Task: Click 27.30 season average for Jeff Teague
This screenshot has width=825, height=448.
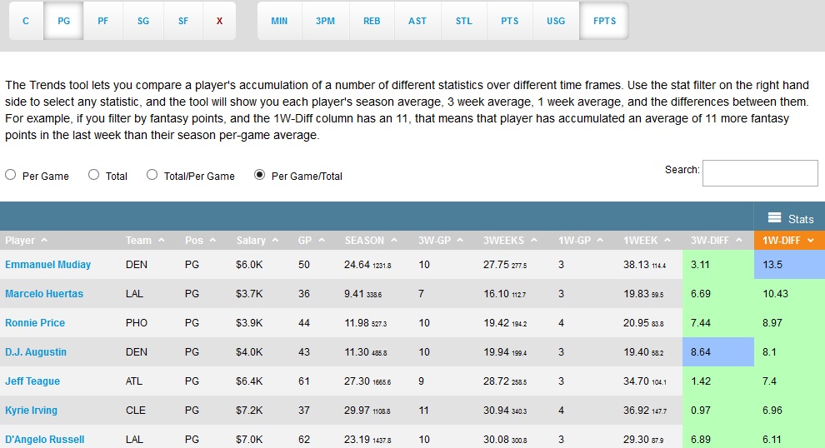Action: point(357,381)
